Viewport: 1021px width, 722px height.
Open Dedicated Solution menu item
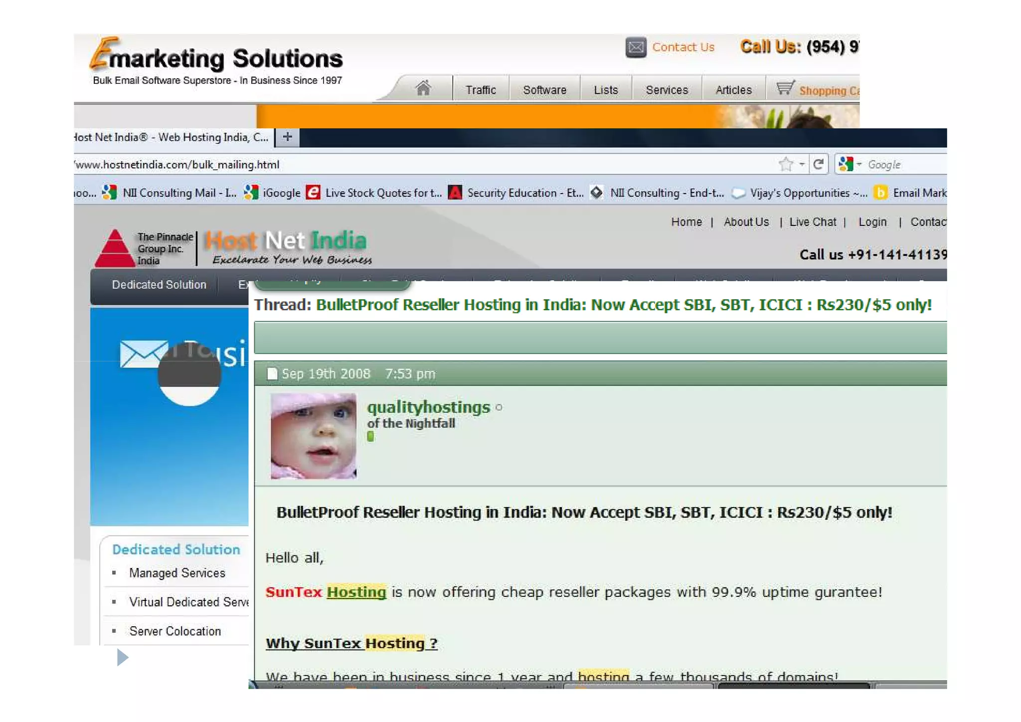159,285
